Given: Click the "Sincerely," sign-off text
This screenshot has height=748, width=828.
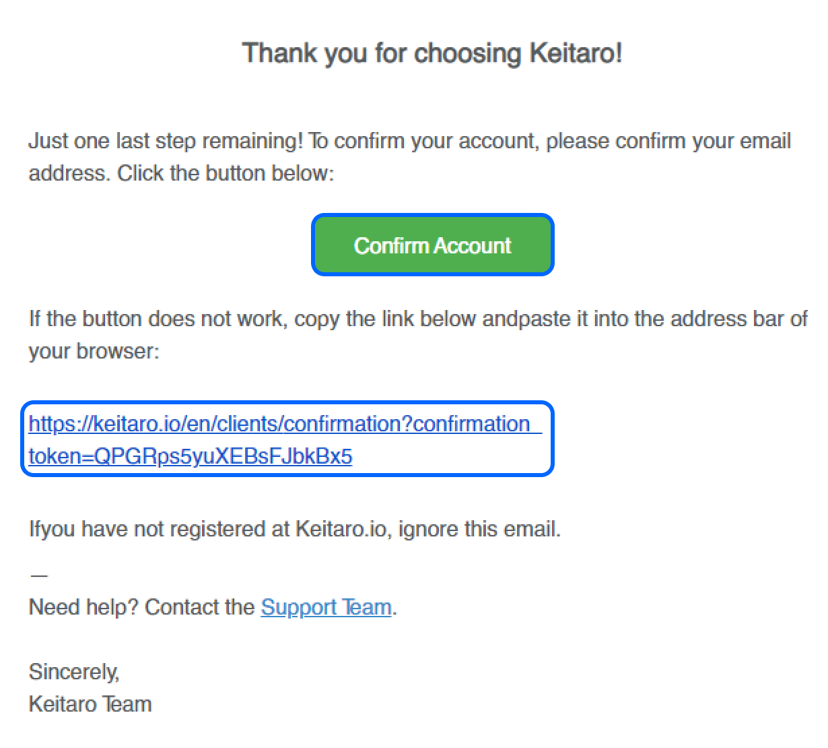Looking at the screenshot, I should click(74, 672).
